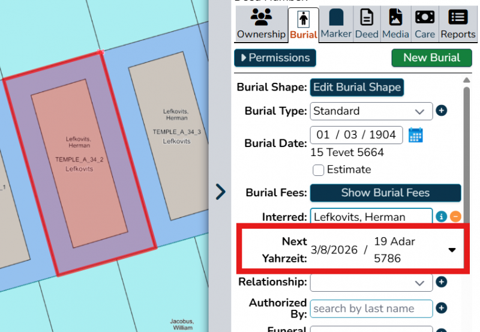Expand the Permissions section
Screen dimensions: 480x332
point(275,58)
